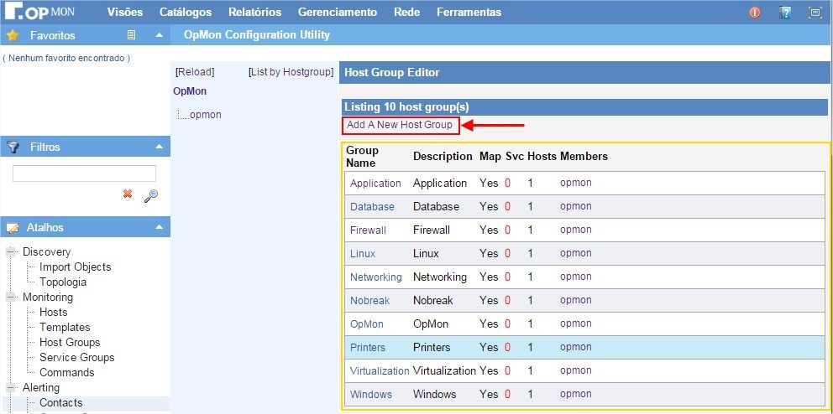833x414 pixels.
Task: Collapse the Favoritos panel
Action: [x=159, y=35]
